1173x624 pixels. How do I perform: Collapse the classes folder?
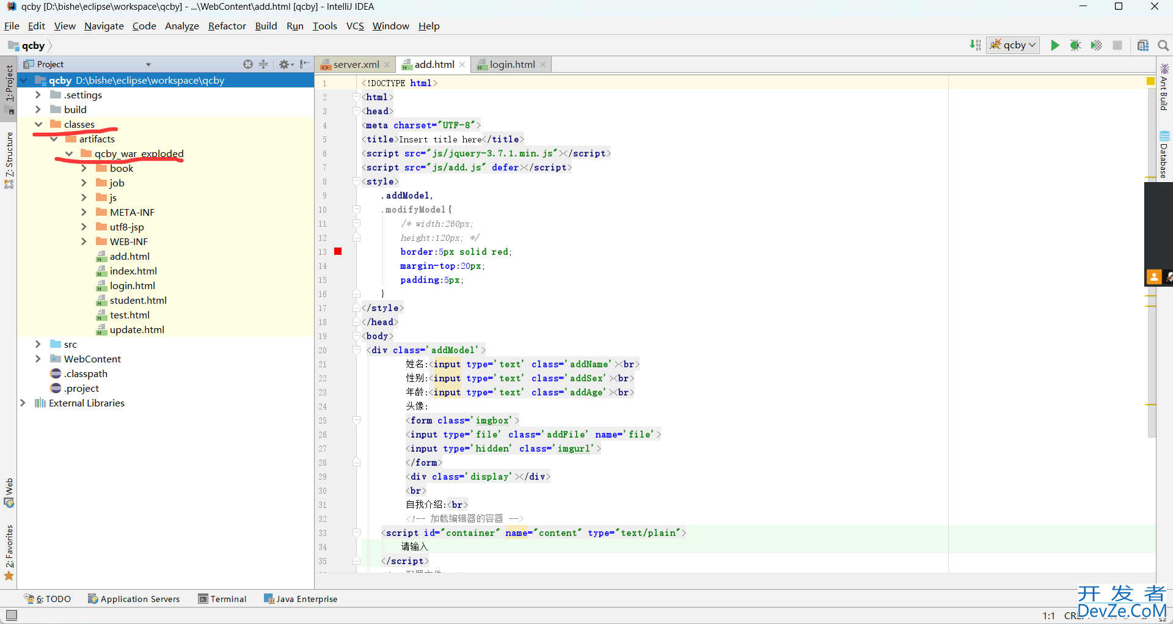[38, 124]
